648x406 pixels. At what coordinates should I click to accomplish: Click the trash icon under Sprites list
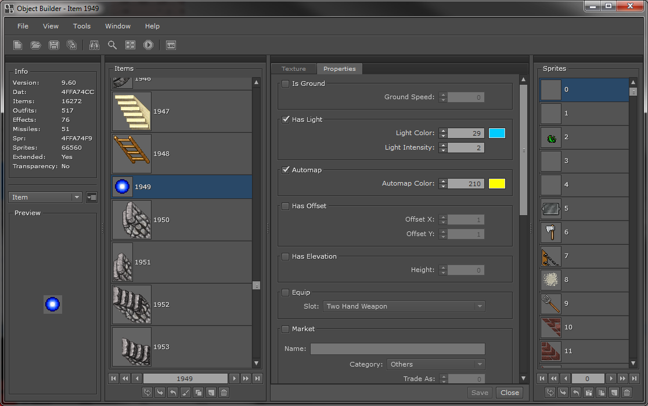point(627,393)
